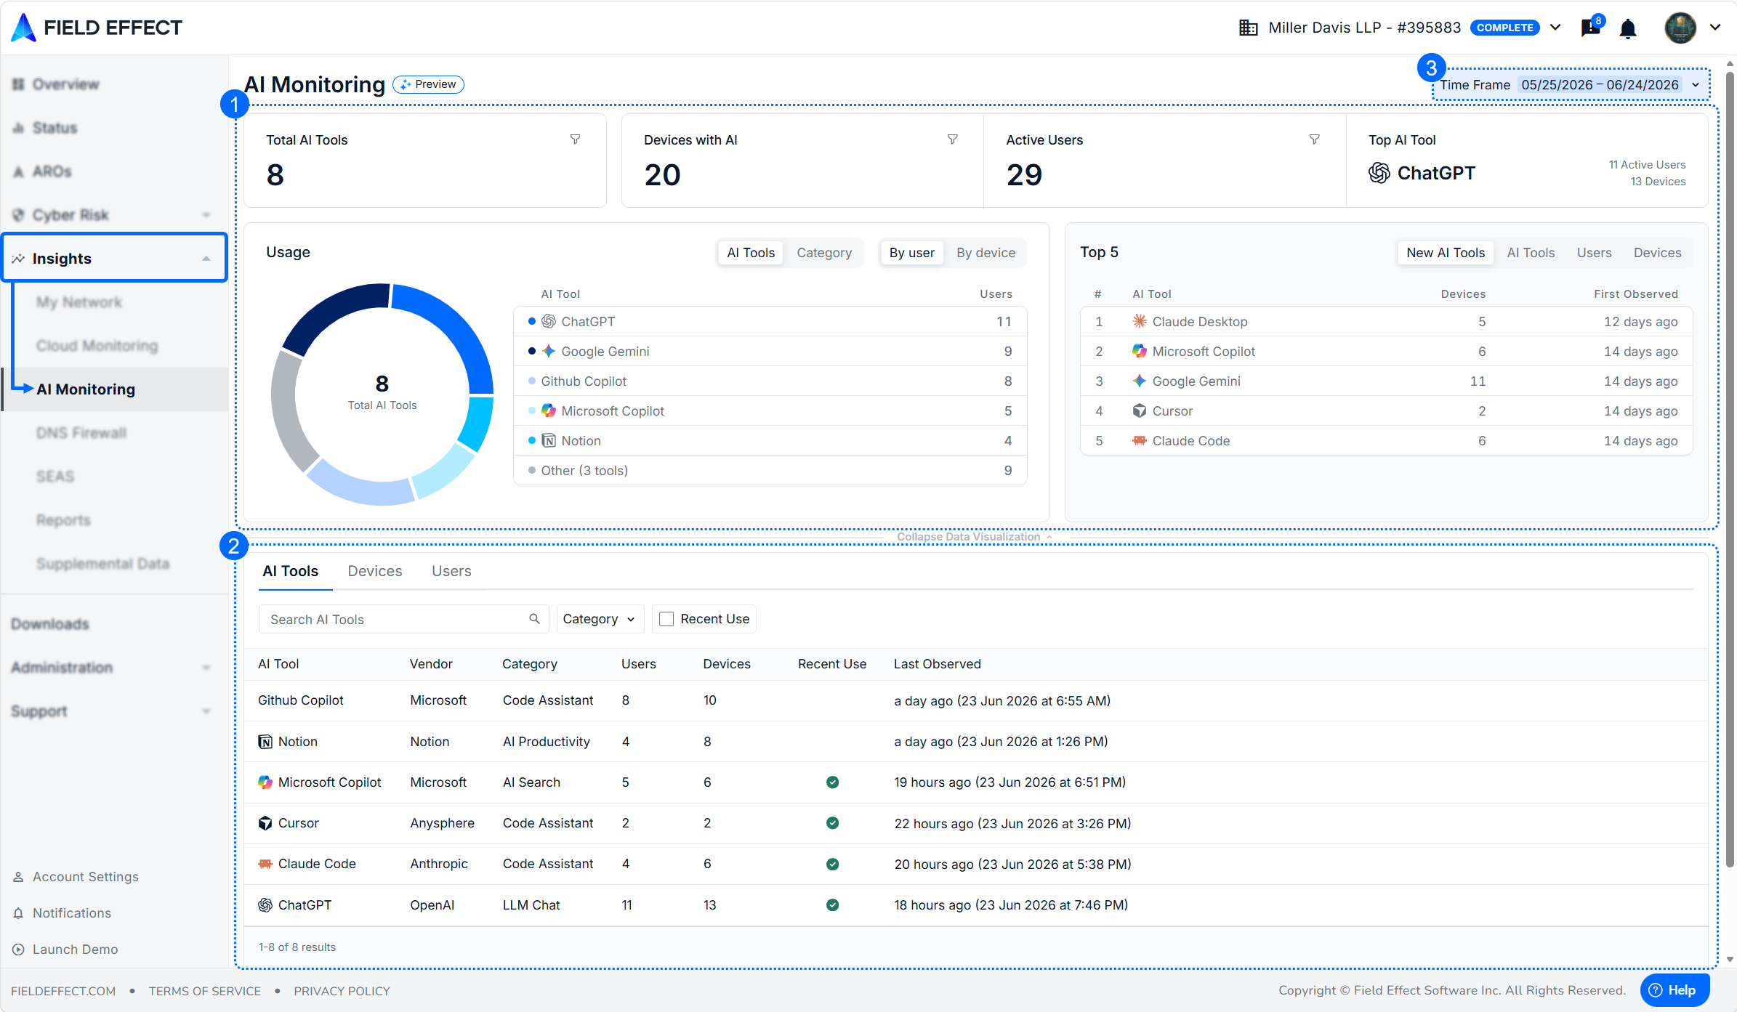Select Users in Top 5 panel
This screenshot has width=1737, height=1012.
(x=1594, y=253)
